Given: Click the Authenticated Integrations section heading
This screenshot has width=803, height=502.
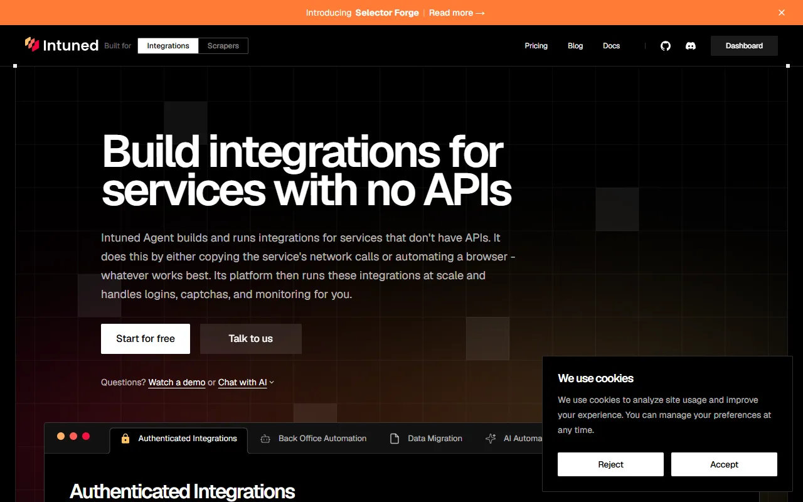Looking at the screenshot, I should pos(183,491).
